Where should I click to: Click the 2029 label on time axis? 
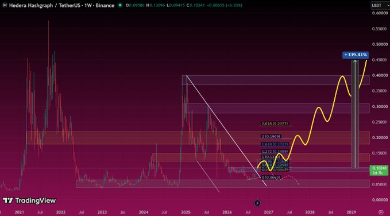351,213
